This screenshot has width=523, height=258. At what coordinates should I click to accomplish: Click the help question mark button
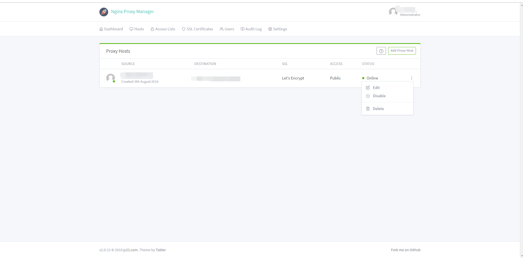381,51
